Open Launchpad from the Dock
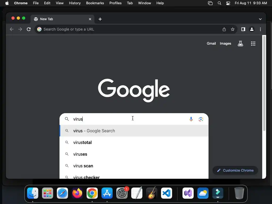The image size is (272, 204). click(48, 193)
